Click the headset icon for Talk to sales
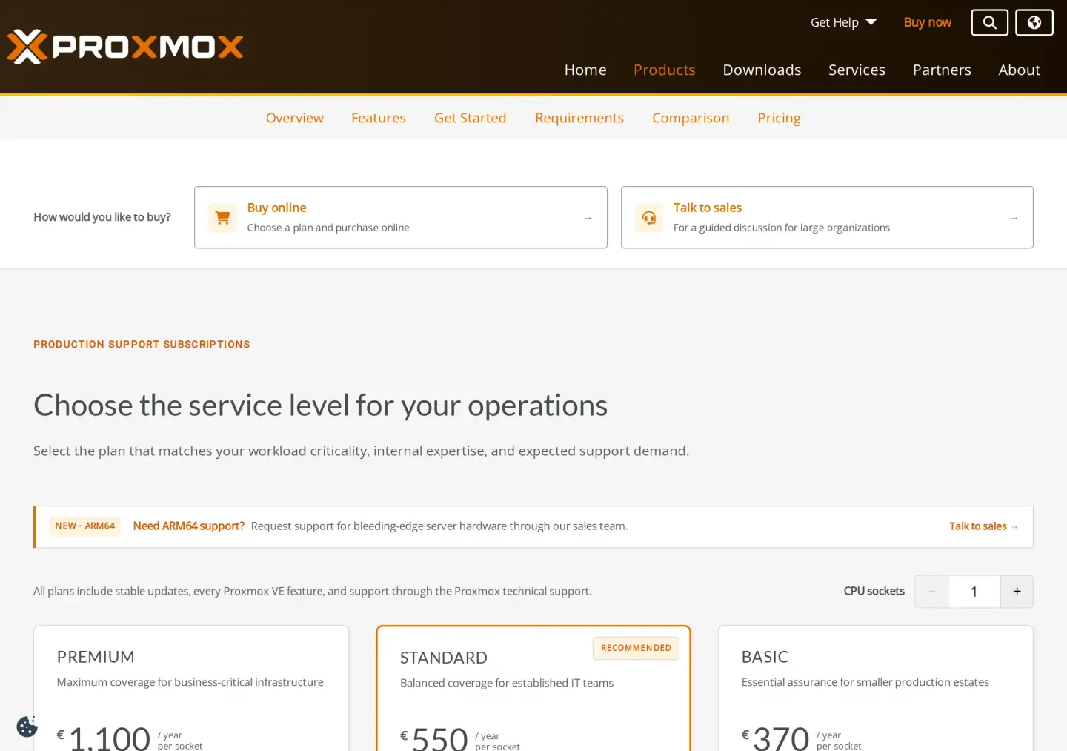The image size is (1067, 751). (x=649, y=217)
